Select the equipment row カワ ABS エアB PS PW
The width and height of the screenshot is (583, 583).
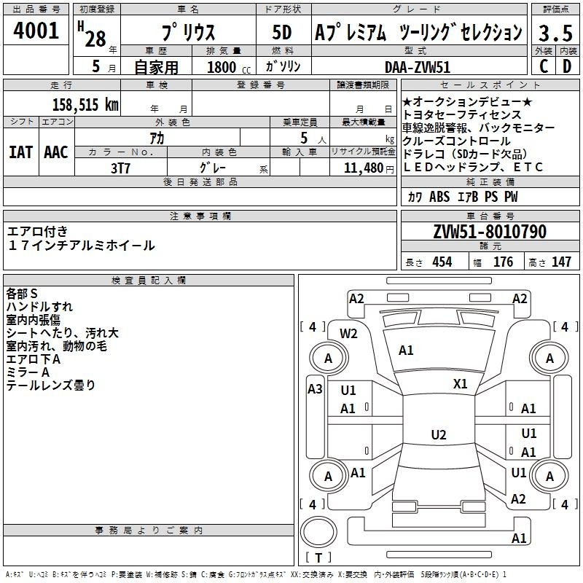463,197
